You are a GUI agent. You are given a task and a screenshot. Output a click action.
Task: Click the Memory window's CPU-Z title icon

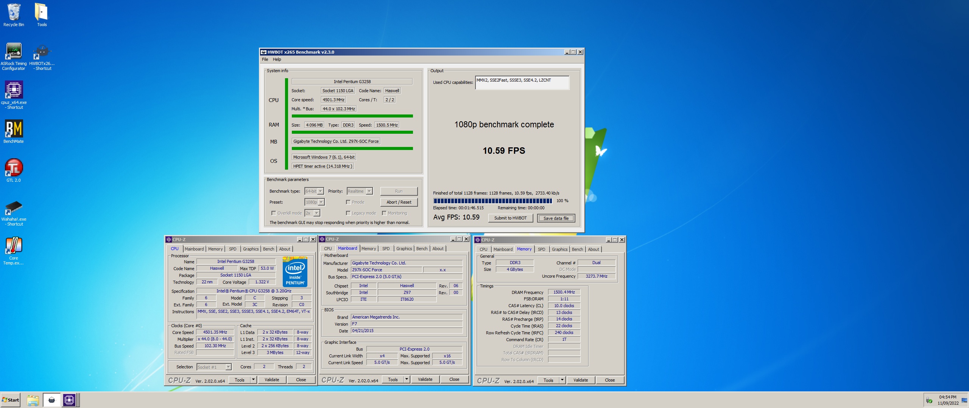click(x=478, y=240)
